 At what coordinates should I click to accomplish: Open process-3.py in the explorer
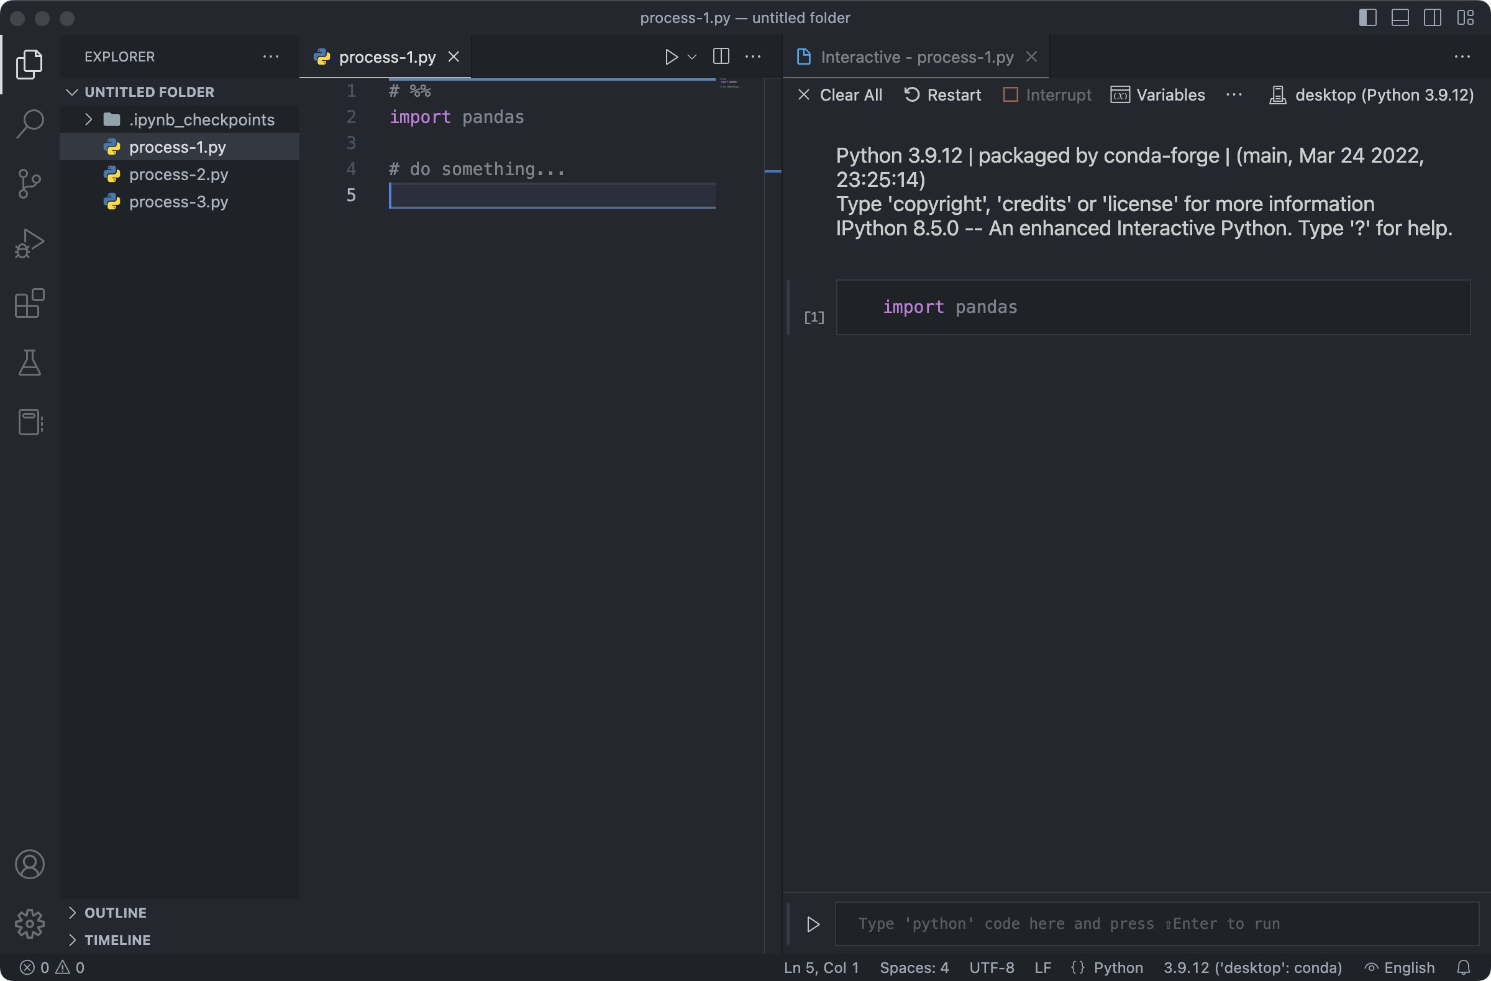click(179, 202)
